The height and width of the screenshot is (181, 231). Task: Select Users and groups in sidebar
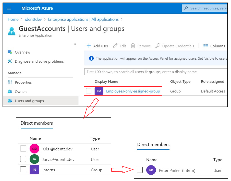click(x=41, y=101)
